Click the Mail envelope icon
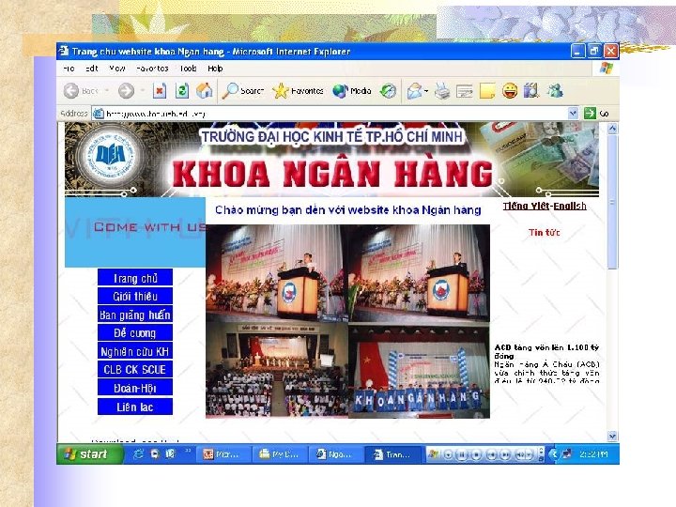Image resolution: width=676 pixels, height=507 pixels. [414, 91]
